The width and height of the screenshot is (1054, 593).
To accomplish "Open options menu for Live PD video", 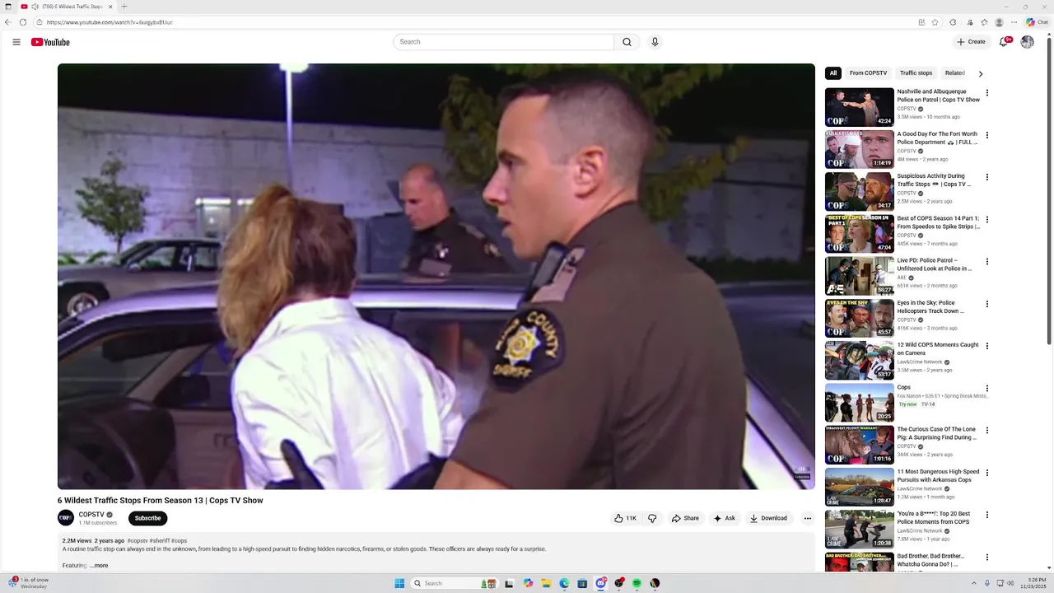I will (986, 262).
